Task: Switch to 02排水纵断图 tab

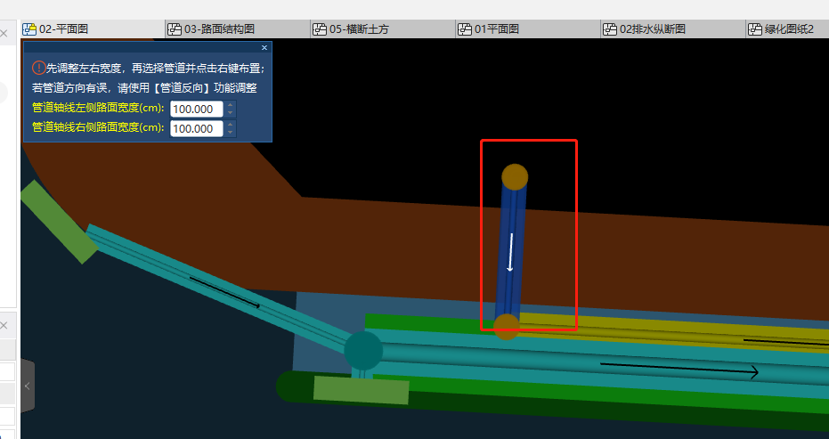Action: click(652, 29)
